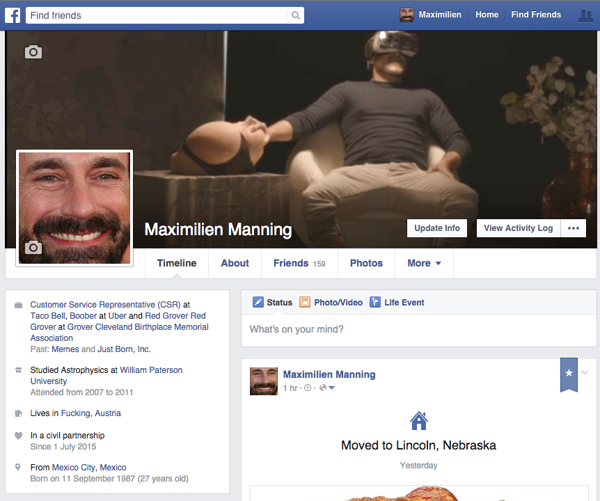Click the large profile picture

[x=74, y=208]
